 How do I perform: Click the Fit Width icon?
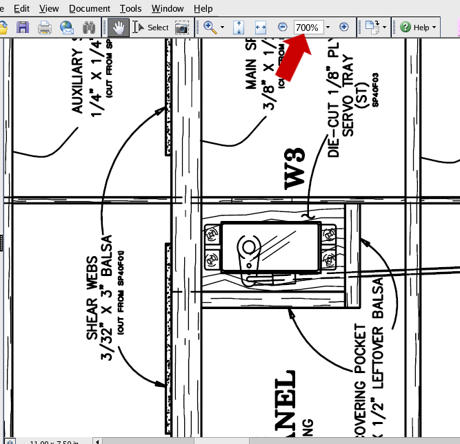coord(261,28)
